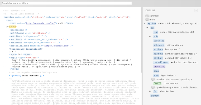The image size is (201, 105).
Task: Select the attribute 'bothquotes' outline item
Action: 158,49
